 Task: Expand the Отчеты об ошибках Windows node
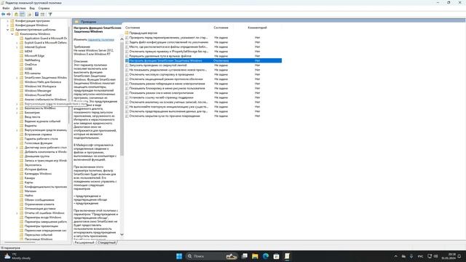17,213
